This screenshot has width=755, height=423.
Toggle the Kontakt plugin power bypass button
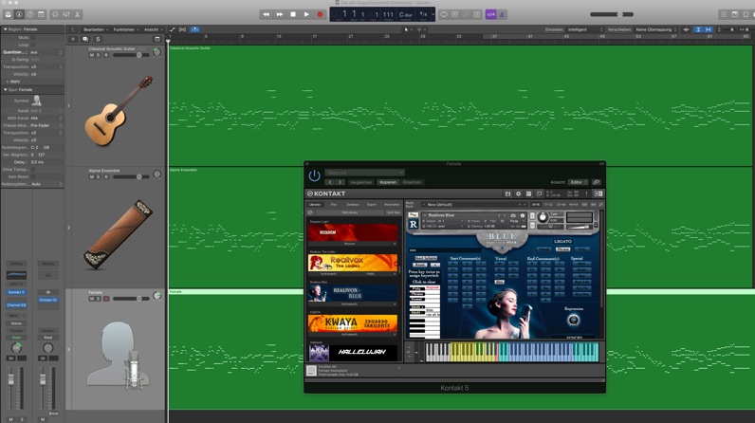pos(314,175)
